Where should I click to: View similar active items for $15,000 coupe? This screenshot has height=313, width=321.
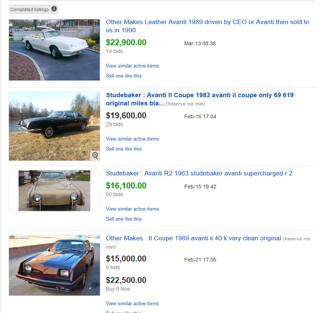pyautogui.click(x=132, y=303)
